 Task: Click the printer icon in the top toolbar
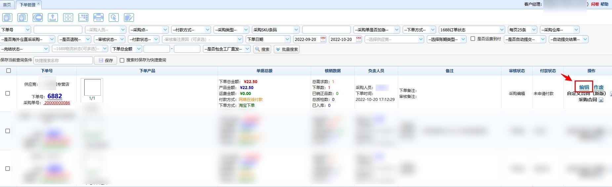coord(98,17)
